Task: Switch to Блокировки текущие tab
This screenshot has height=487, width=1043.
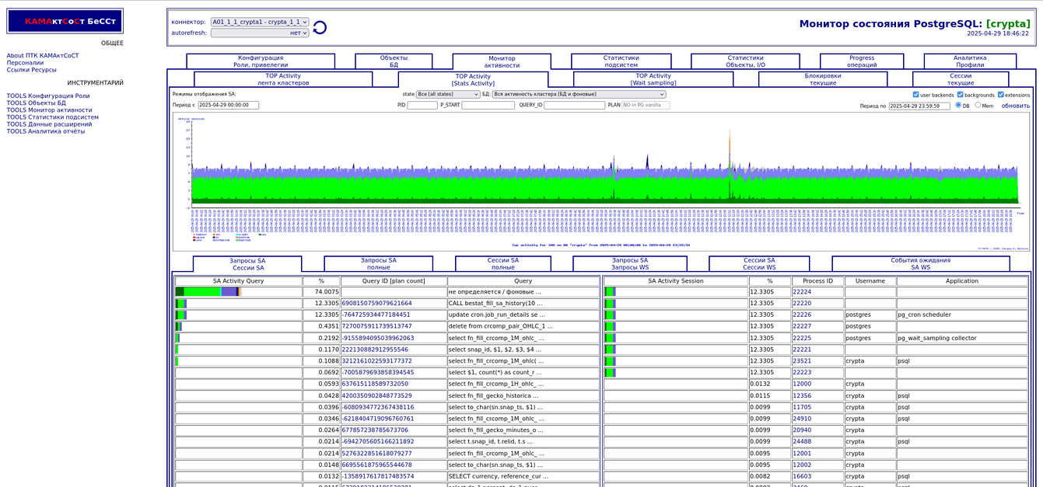Action: tap(822, 79)
